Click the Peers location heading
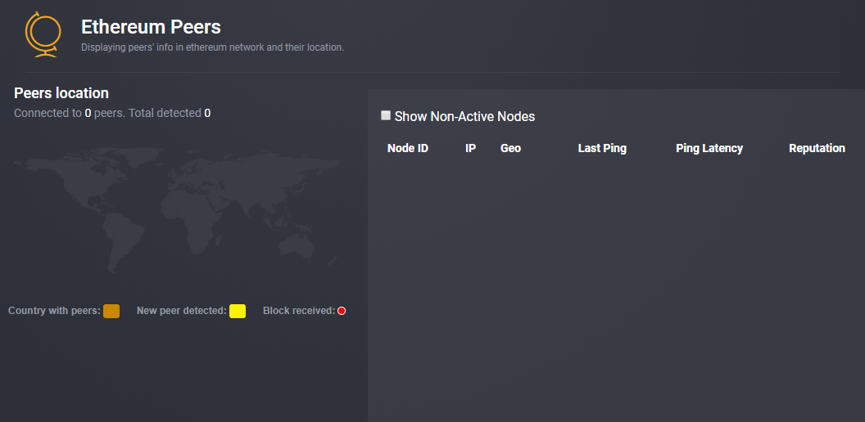 [61, 93]
